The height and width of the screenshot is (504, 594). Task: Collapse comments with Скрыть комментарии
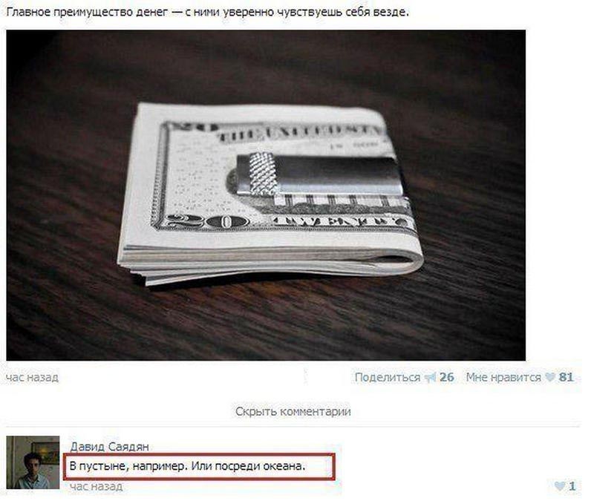[x=293, y=412]
